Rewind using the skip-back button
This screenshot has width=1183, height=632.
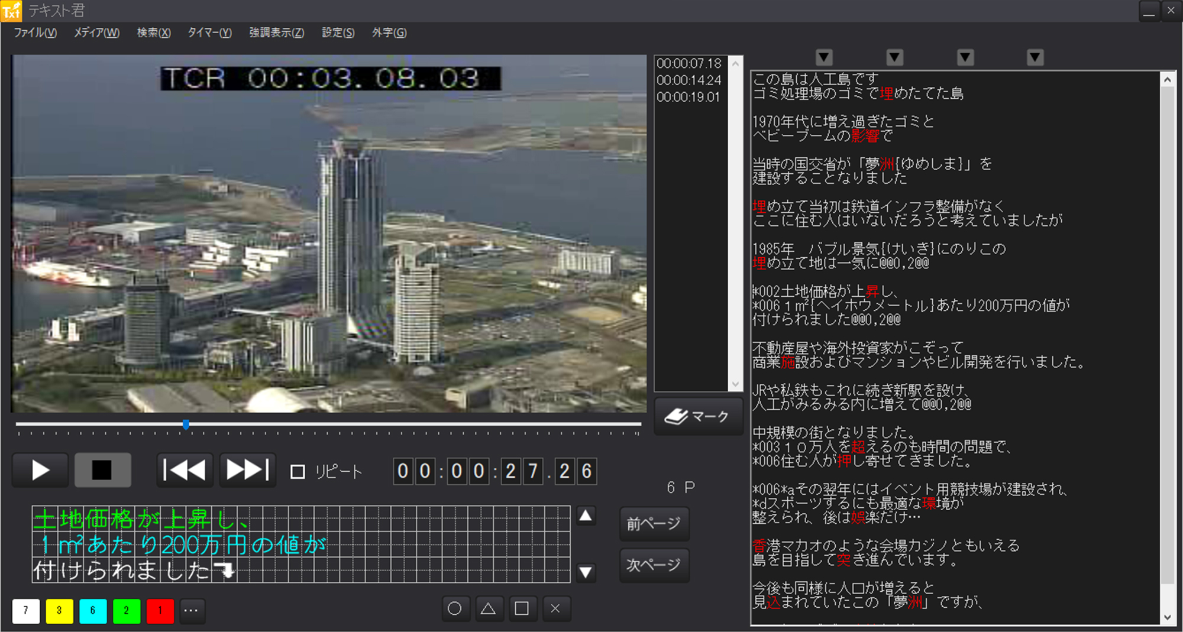click(185, 471)
